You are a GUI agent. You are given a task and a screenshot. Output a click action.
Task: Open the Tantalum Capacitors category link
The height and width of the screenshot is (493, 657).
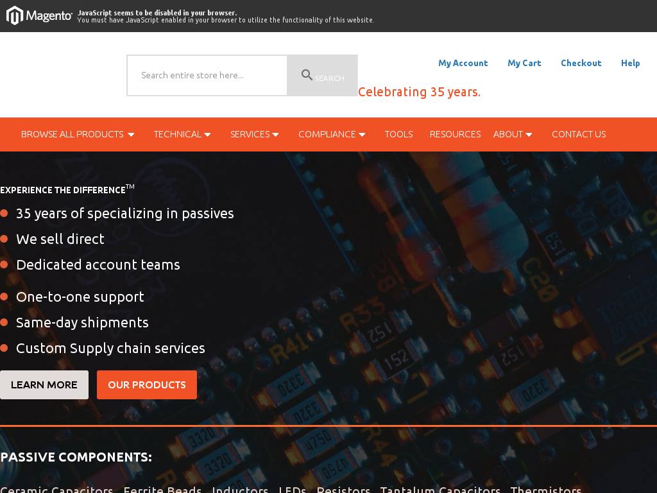coord(440,489)
